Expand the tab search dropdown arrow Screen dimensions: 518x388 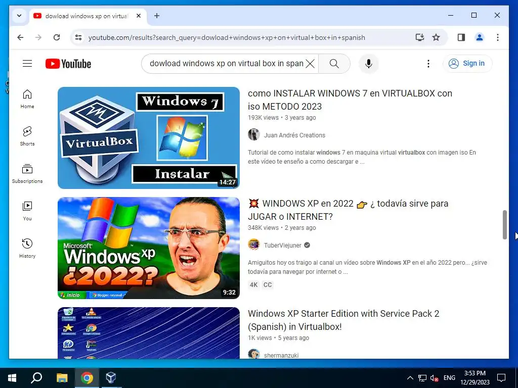coord(19,16)
